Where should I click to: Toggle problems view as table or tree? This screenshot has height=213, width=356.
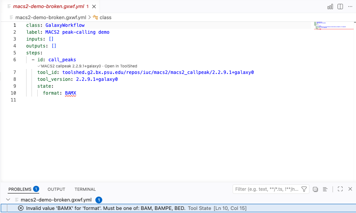point(325,189)
